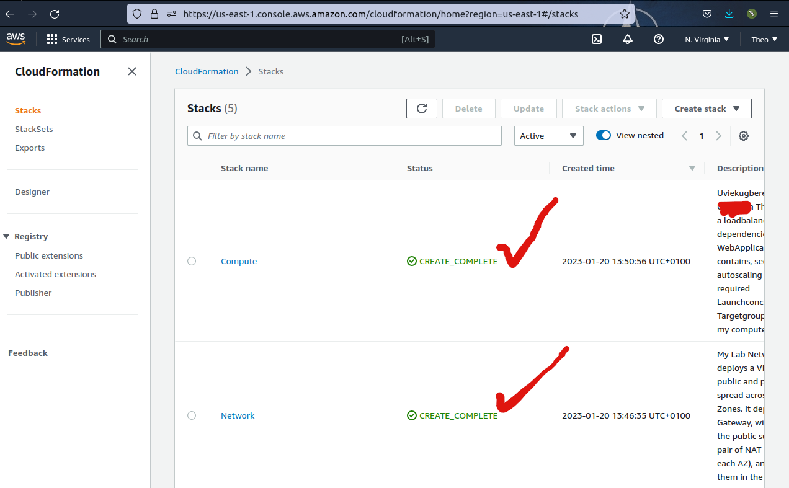The image size is (789, 488).
Task: Open the notifications bell
Action: coord(628,39)
